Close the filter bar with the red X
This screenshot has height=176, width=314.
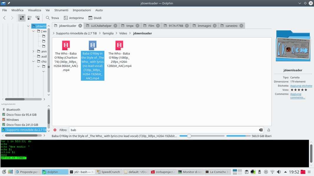[x=55, y=130]
